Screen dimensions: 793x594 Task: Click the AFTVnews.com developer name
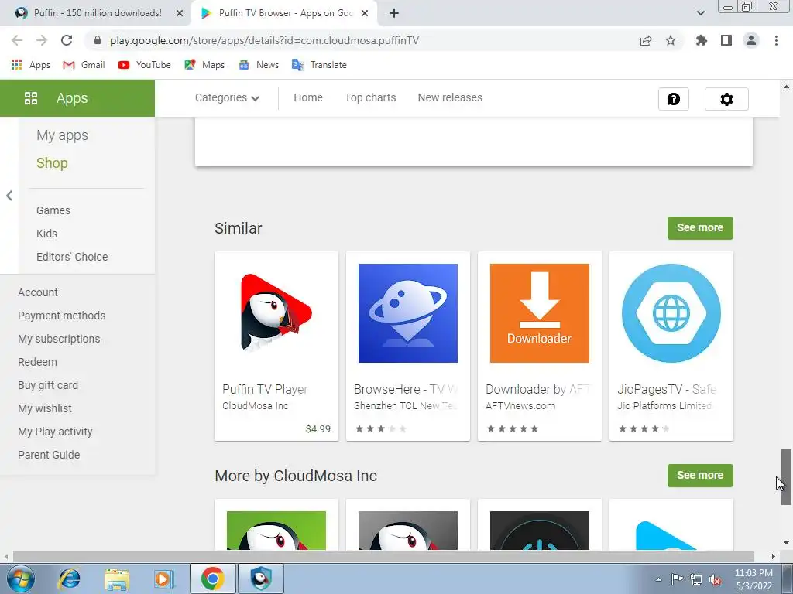520,405
